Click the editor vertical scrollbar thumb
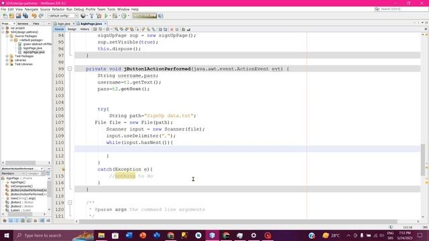Viewport: 429px width, 241px height. [423, 159]
